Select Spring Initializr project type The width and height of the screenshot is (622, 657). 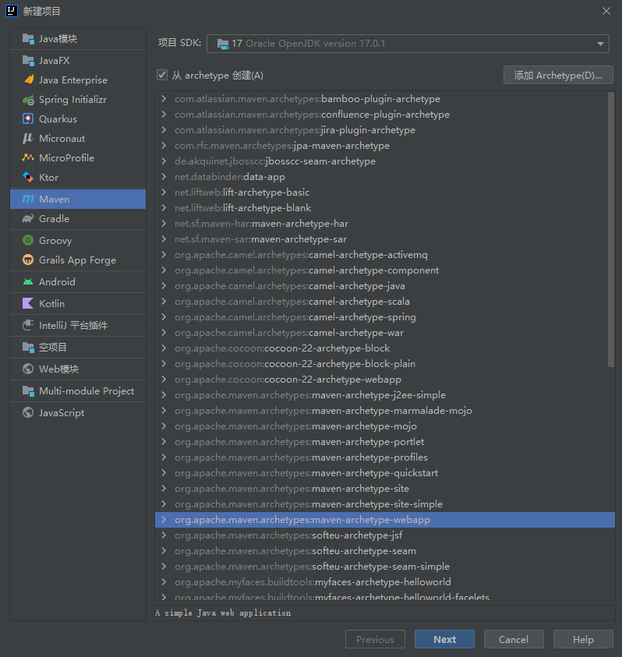click(78, 100)
